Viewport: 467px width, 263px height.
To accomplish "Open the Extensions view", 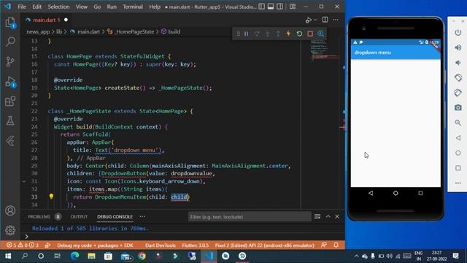I will (10, 101).
